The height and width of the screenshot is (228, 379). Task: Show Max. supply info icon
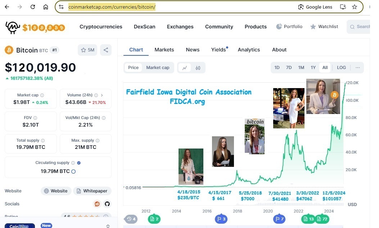[98, 141]
